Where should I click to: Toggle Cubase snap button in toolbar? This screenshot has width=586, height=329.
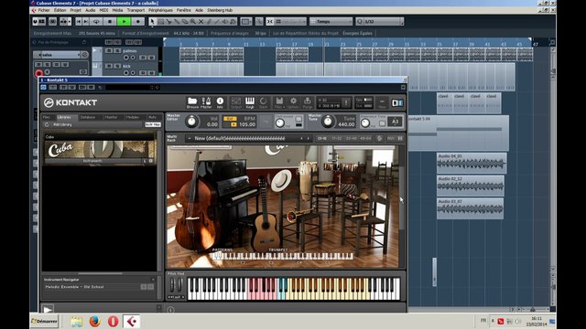[x=270, y=22]
